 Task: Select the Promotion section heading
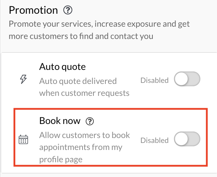[34, 11]
